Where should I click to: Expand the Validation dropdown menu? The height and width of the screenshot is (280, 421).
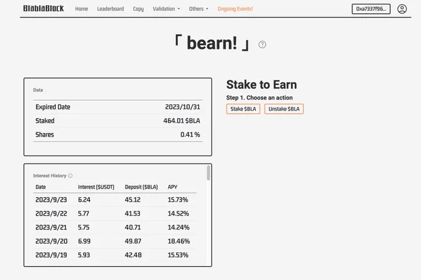[x=166, y=9]
